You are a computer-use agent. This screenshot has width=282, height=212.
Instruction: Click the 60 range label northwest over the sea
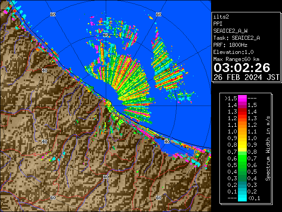pyautogui.click(x=53, y=15)
